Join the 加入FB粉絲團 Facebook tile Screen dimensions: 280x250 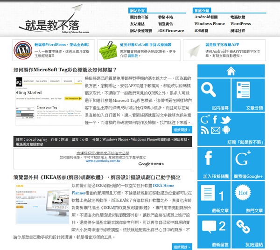point(214,163)
